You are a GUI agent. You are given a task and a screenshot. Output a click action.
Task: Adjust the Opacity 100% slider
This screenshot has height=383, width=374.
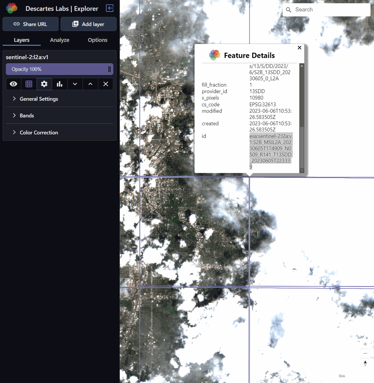pyautogui.click(x=59, y=69)
